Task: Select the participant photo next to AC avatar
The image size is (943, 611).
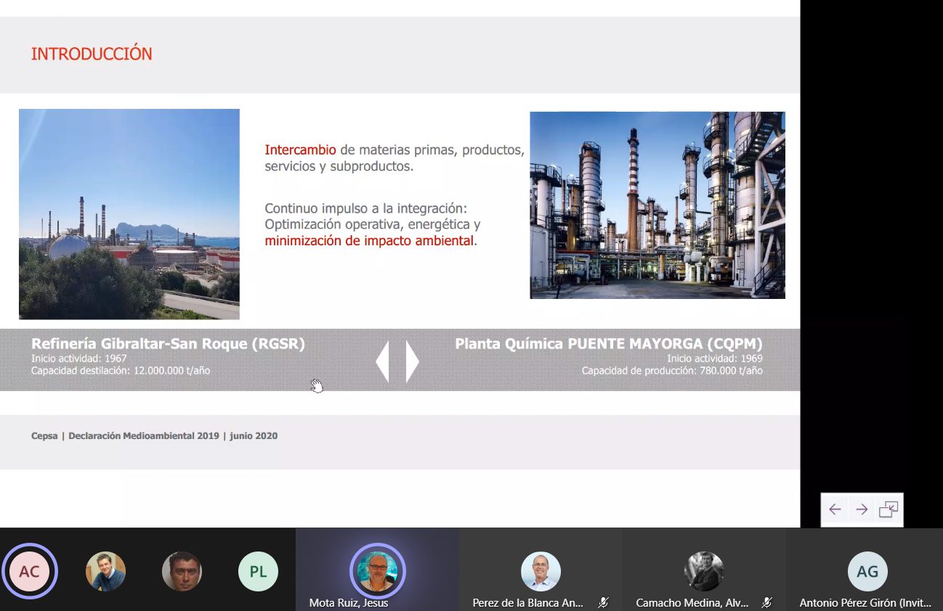Action: coord(106,571)
